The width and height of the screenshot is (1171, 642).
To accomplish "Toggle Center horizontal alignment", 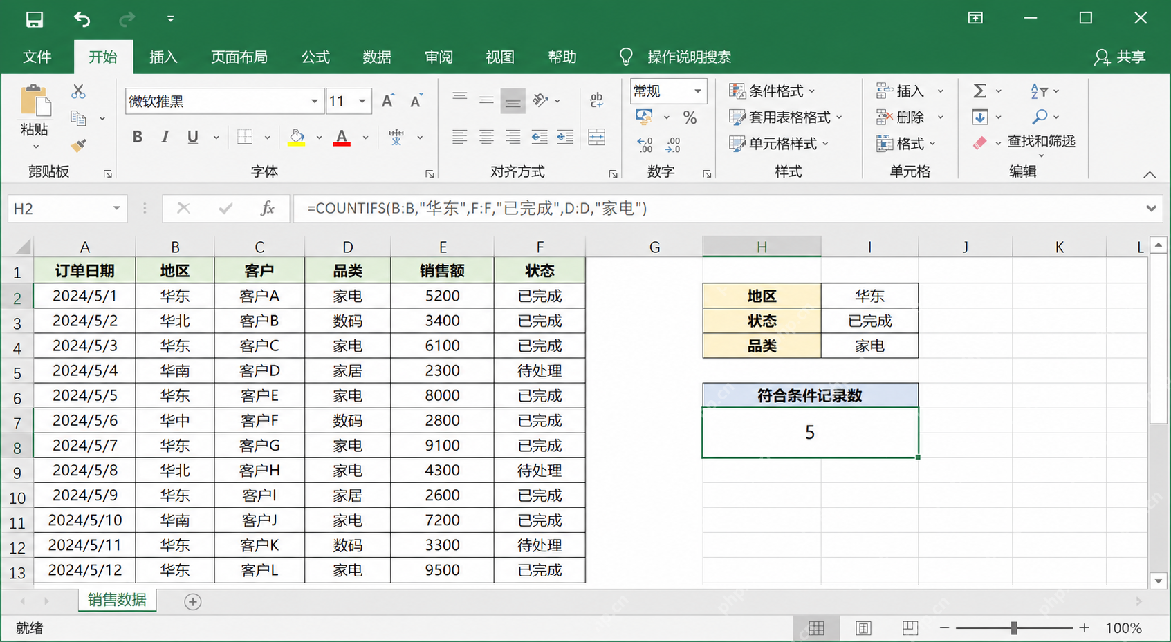I will [486, 137].
